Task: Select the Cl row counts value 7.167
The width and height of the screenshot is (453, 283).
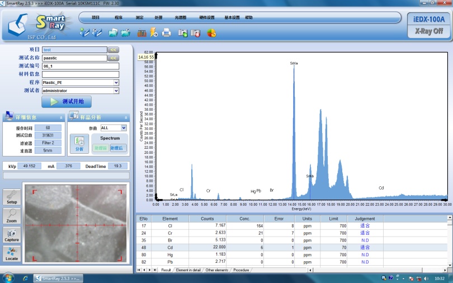Action: pos(220,225)
